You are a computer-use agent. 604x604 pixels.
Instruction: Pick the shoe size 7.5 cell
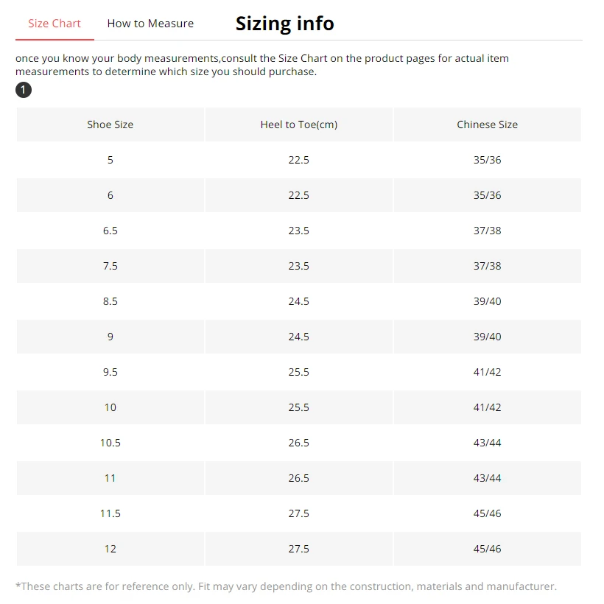click(x=110, y=266)
